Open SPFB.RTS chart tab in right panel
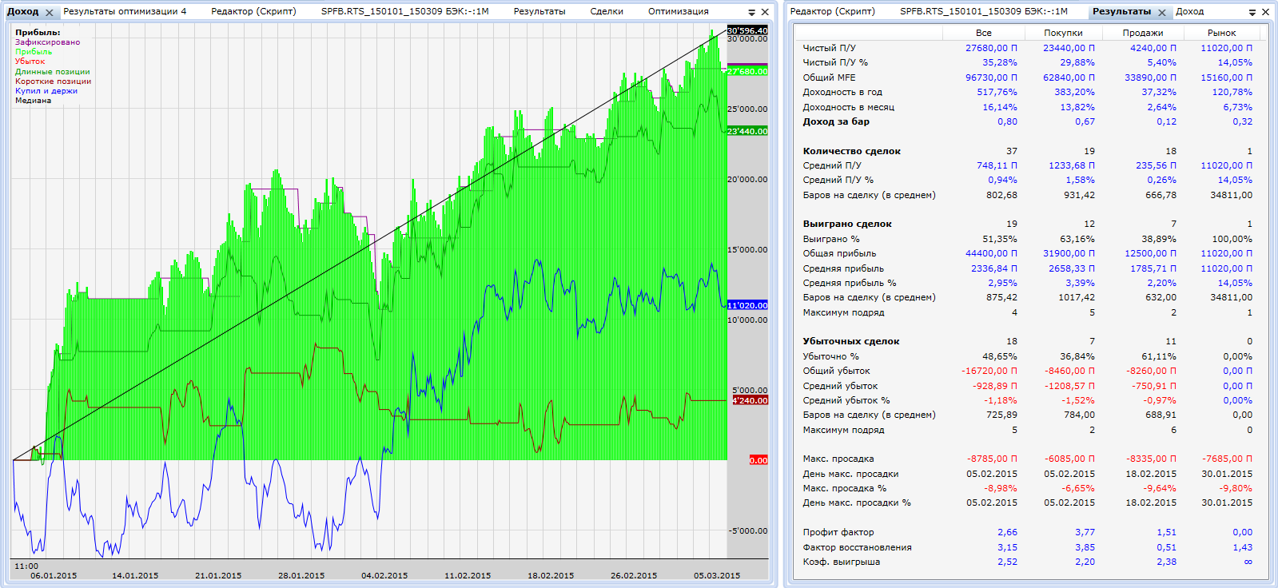 pyautogui.click(x=983, y=11)
